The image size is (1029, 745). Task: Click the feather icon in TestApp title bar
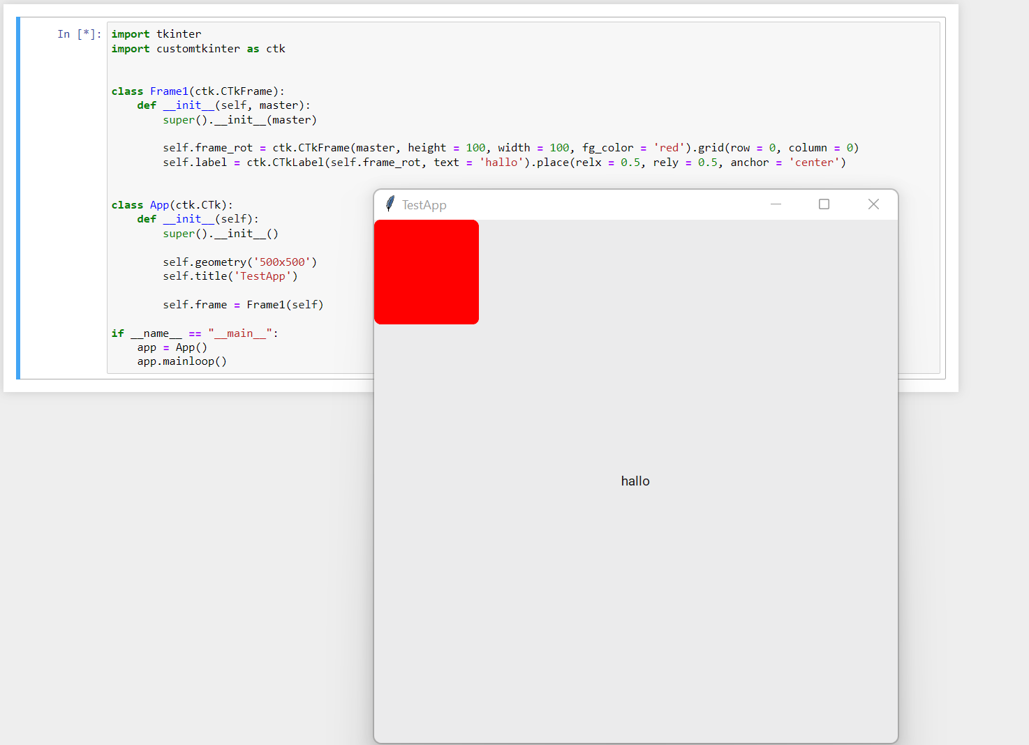(390, 204)
